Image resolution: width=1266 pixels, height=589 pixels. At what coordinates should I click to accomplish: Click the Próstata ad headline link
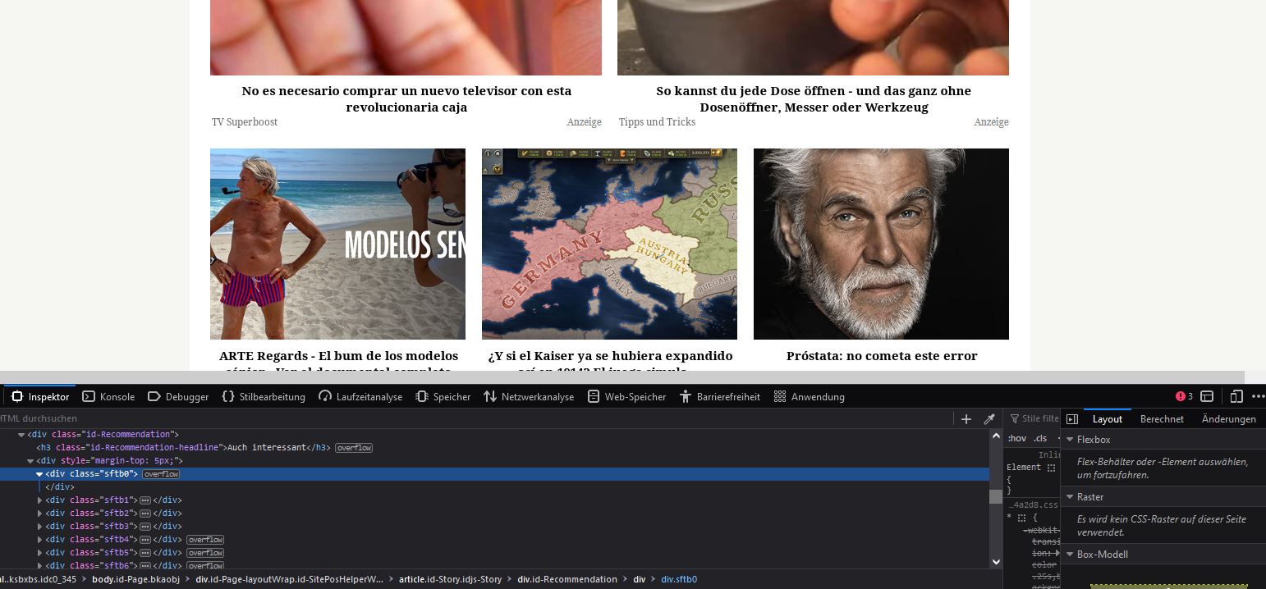(881, 356)
